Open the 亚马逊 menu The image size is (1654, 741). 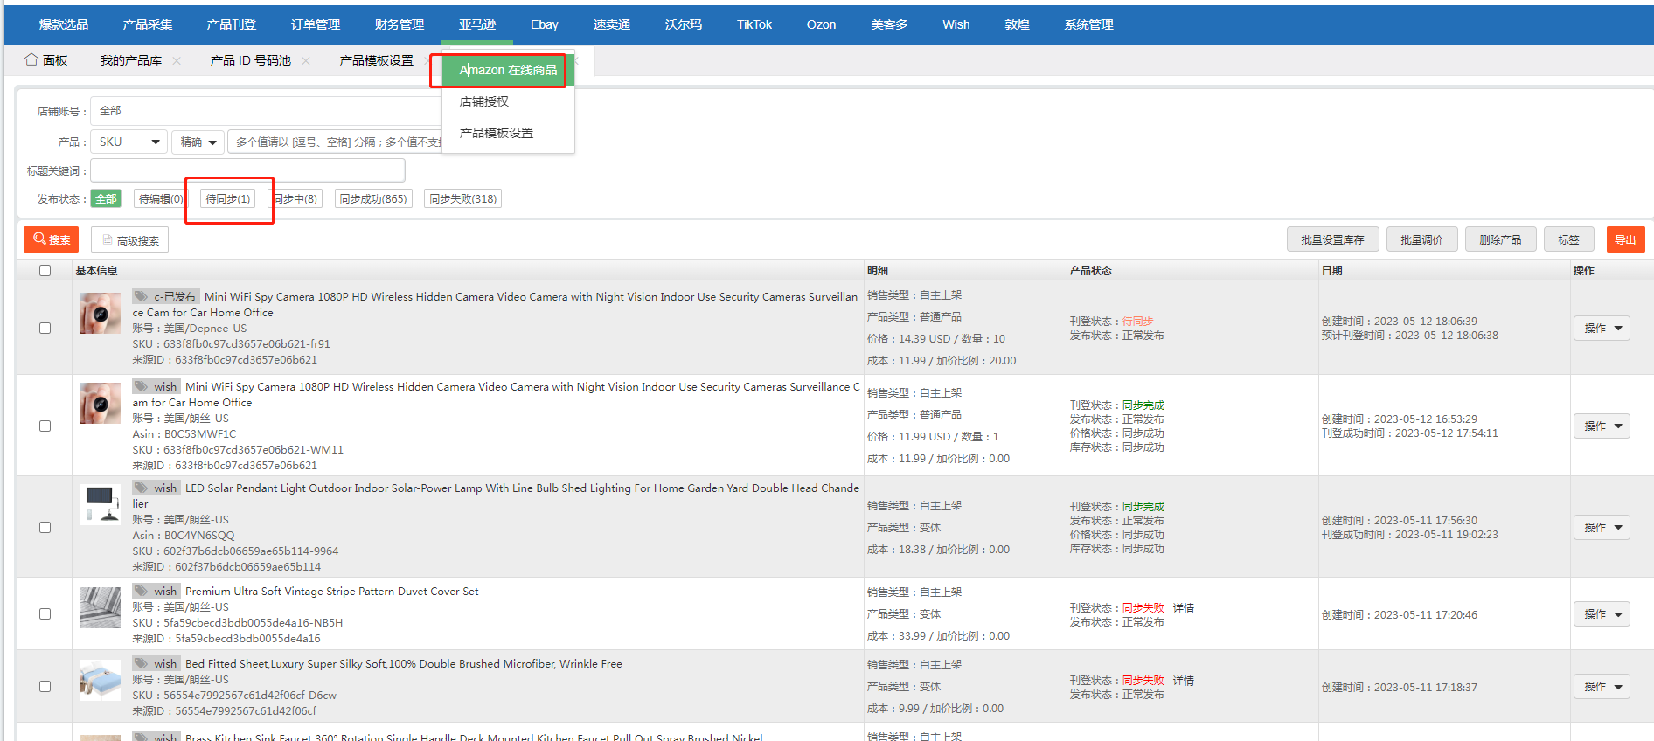(x=477, y=24)
